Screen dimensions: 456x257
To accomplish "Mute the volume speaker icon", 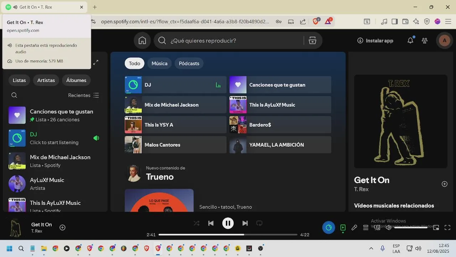I will [389, 227].
